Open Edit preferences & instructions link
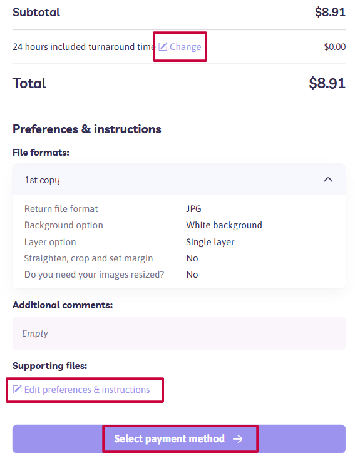This screenshot has width=355, height=466. click(81, 389)
